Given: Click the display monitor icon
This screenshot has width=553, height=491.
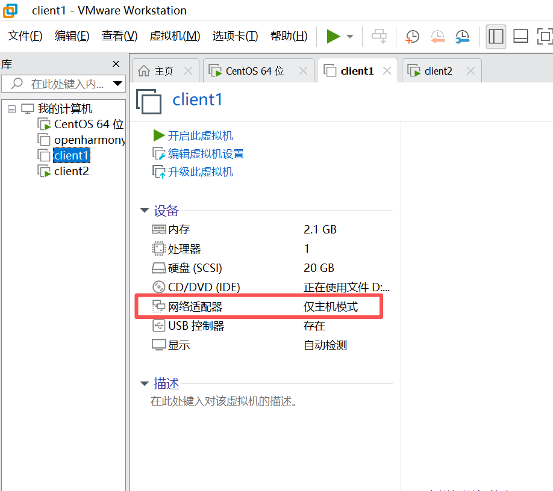Looking at the screenshot, I should 158,345.
